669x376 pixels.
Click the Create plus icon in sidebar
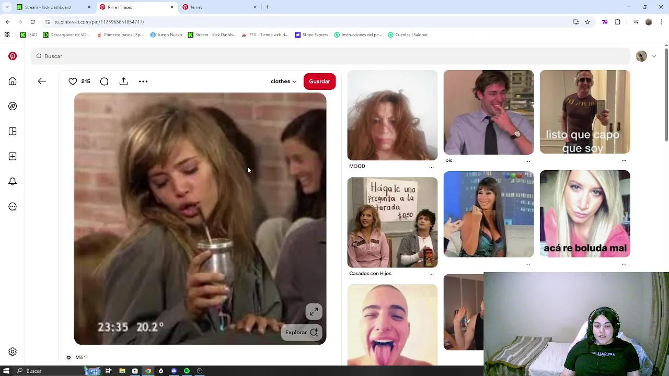[x=13, y=156]
